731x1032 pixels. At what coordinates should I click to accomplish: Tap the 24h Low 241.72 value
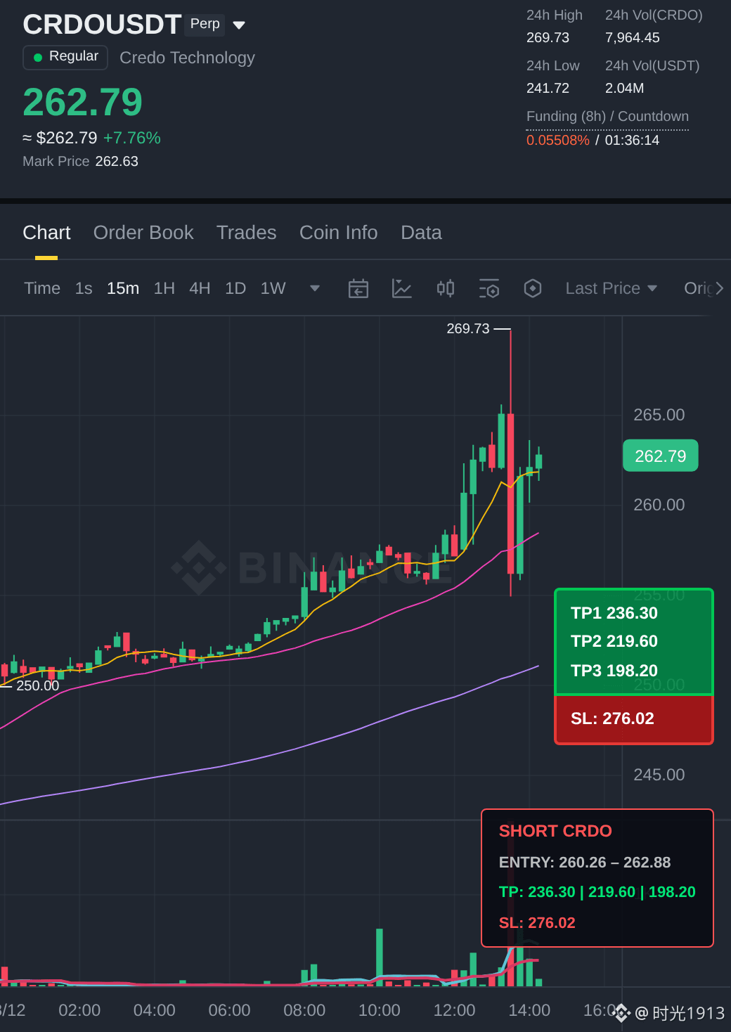[548, 88]
